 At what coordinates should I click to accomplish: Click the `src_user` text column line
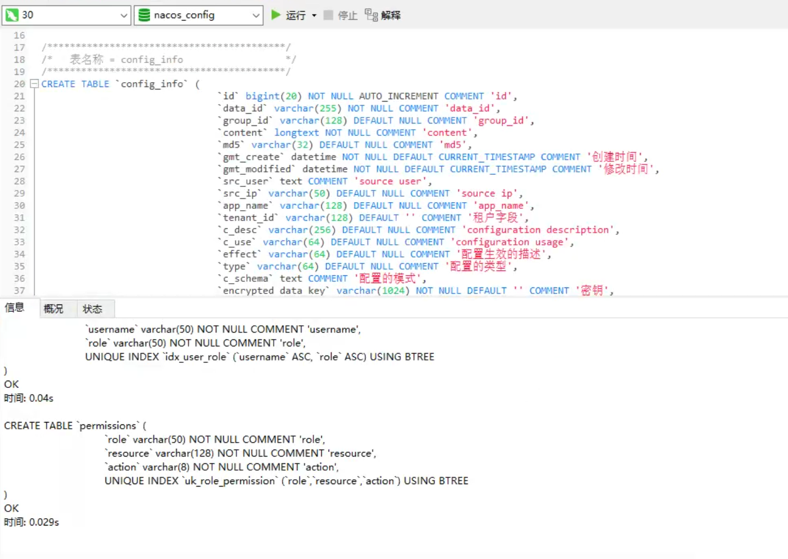325,181
